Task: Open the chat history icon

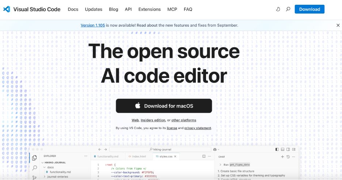Action: pyautogui.click(x=288, y=157)
